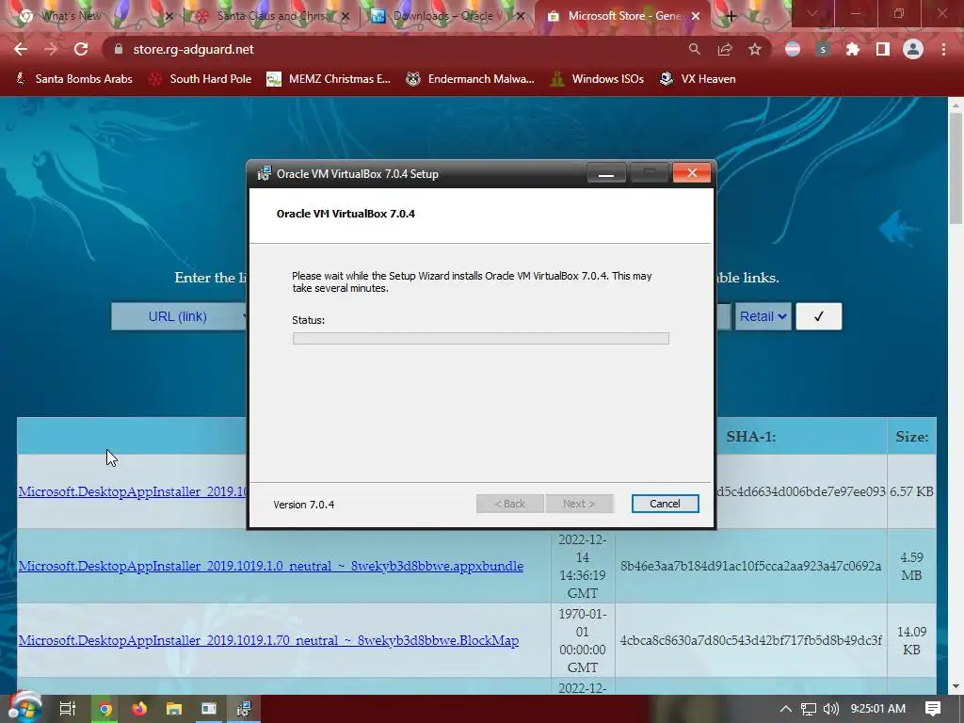Toggle the Chrome side panel icon

pyautogui.click(x=883, y=49)
